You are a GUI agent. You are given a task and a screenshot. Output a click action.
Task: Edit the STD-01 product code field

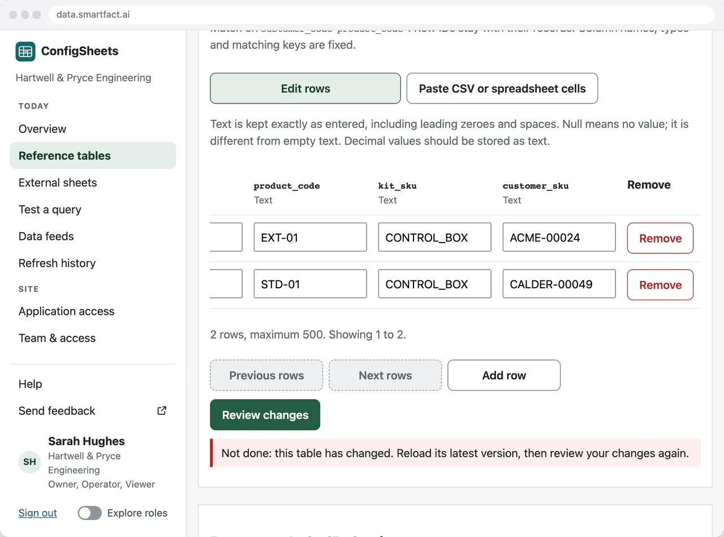(311, 284)
